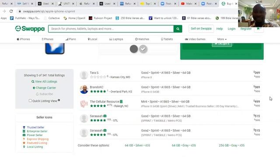Click the Subscribe link

pos(45,94)
